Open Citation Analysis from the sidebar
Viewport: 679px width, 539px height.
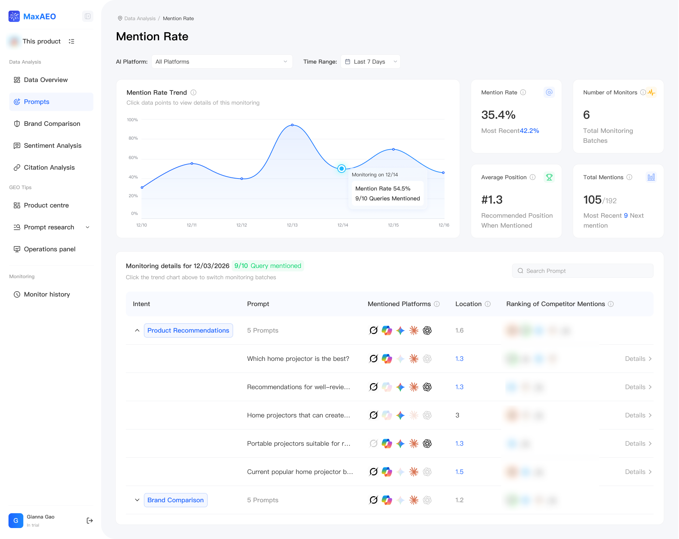(x=49, y=167)
